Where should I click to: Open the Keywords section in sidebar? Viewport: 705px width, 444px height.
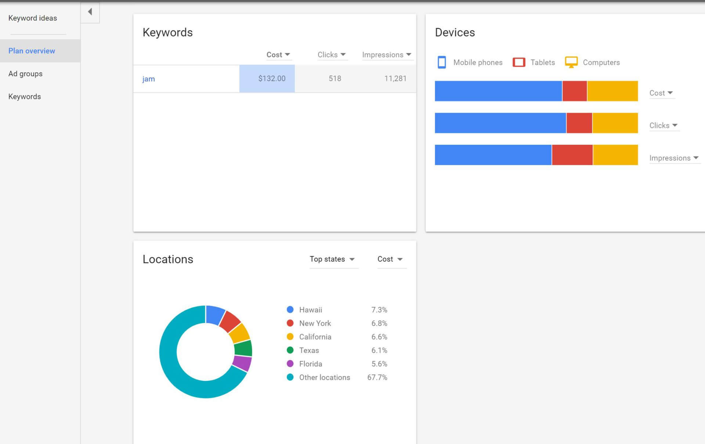point(24,96)
